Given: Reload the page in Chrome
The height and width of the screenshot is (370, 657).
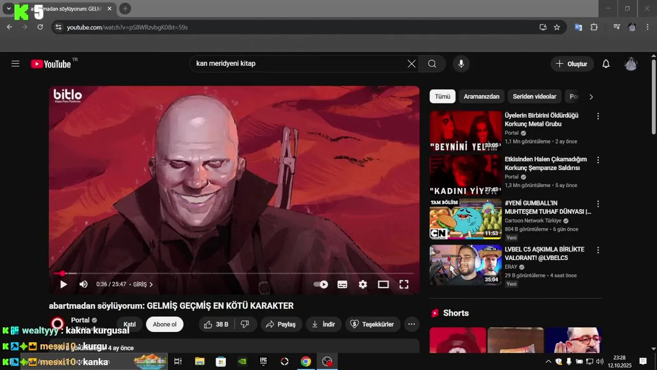Looking at the screenshot, I should pyautogui.click(x=40, y=27).
